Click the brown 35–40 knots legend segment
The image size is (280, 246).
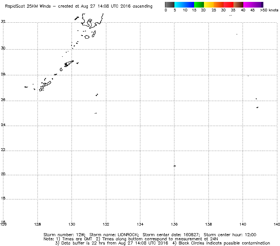[x=238, y=5]
